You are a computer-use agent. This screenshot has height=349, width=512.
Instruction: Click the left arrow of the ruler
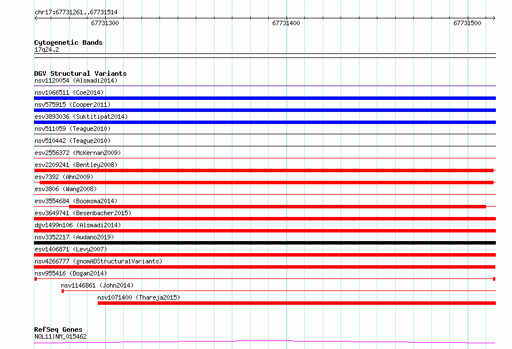click(36, 18)
